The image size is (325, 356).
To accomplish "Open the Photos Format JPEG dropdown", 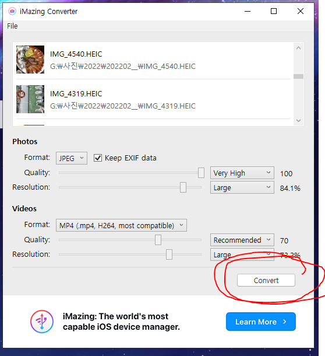I will (72, 158).
